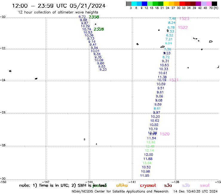221x194 pixels.
Task: Pick the bright red swatch in the legend
Action: [x=182, y=4]
